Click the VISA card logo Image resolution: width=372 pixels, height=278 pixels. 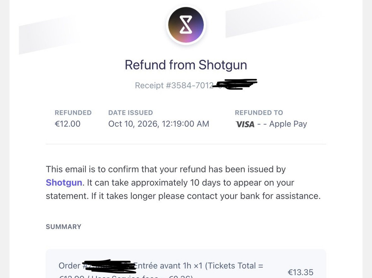click(245, 124)
